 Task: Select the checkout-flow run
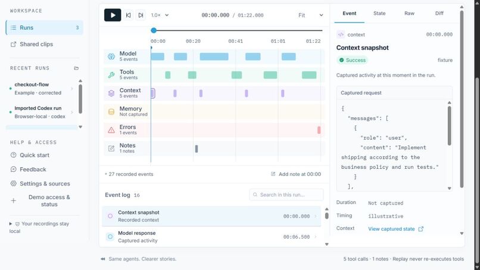coord(41,89)
